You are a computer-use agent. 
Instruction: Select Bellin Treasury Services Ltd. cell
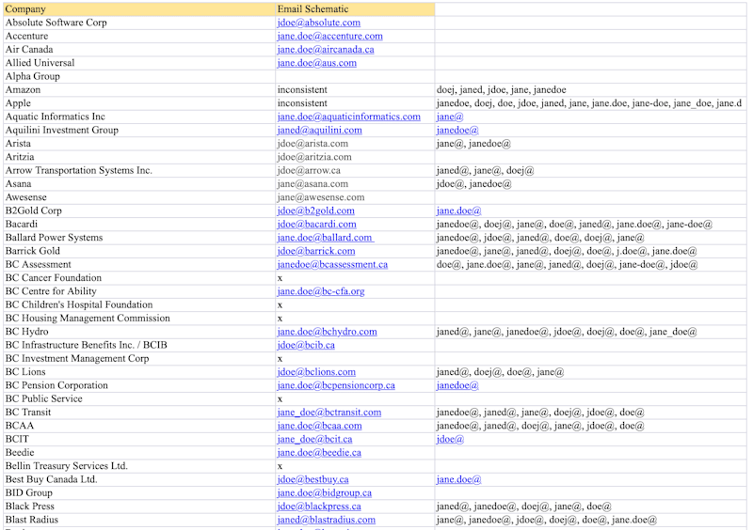pos(139,466)
